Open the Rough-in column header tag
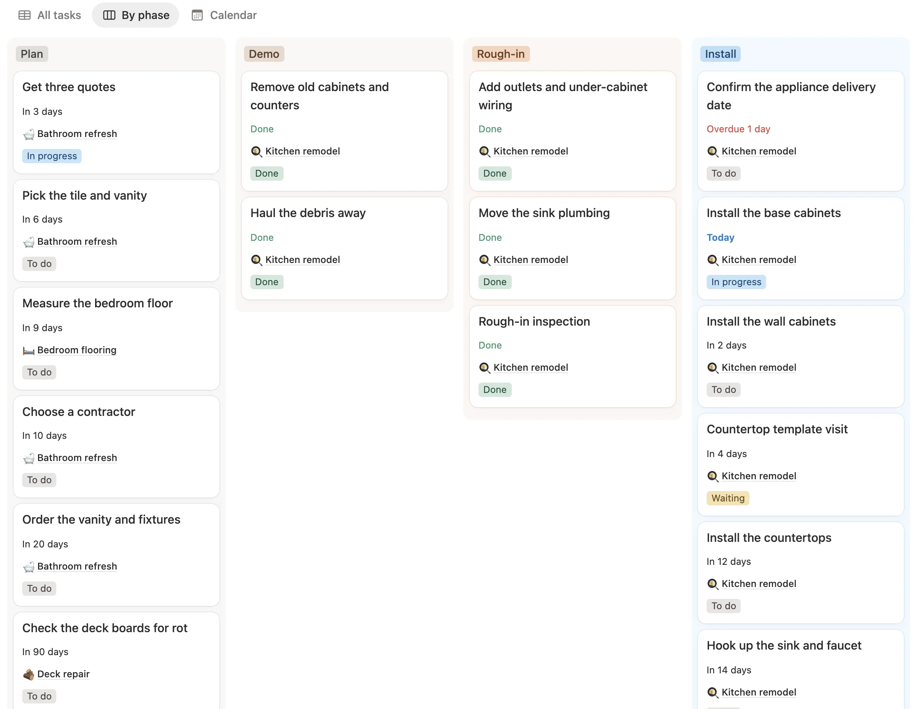 [501, 54]
